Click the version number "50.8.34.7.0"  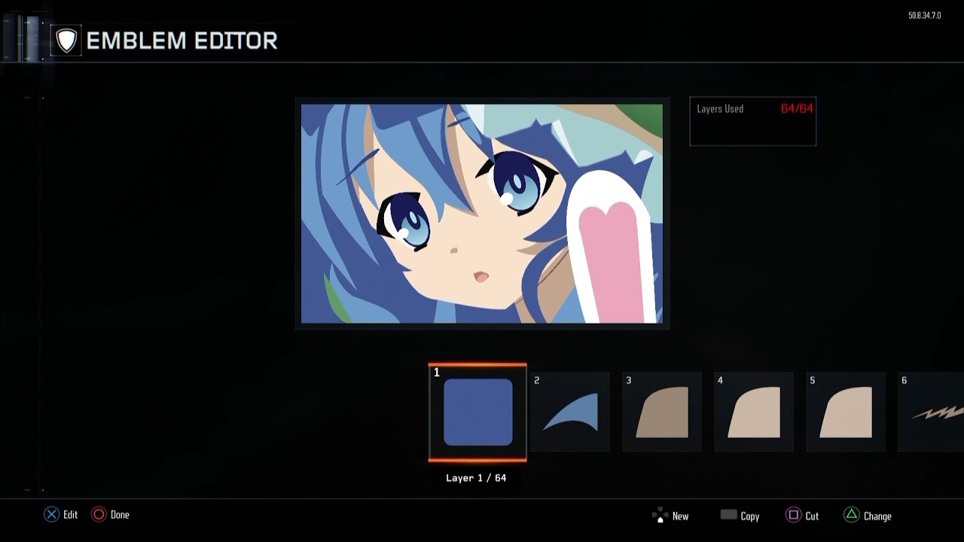[925, 16]
